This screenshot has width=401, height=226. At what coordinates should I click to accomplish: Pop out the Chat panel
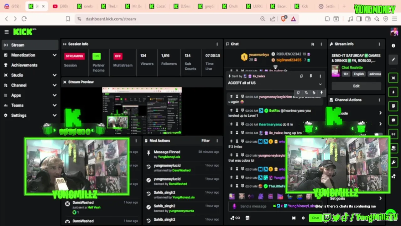tap(312, 44)
